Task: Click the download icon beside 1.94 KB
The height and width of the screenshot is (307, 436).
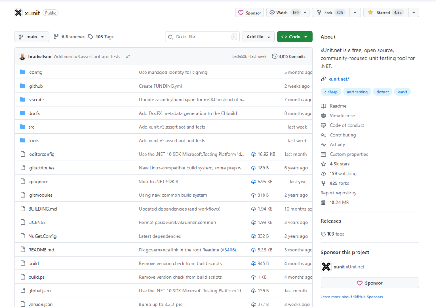Action: [x=253, y=209]
